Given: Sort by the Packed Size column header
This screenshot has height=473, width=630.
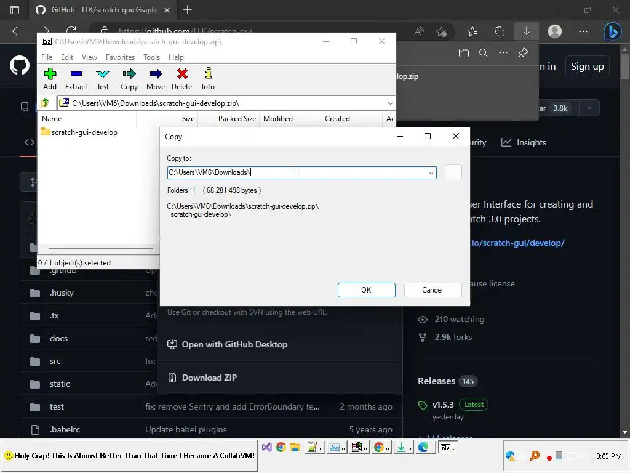Looking at the screenshot, I should [228, 119].
